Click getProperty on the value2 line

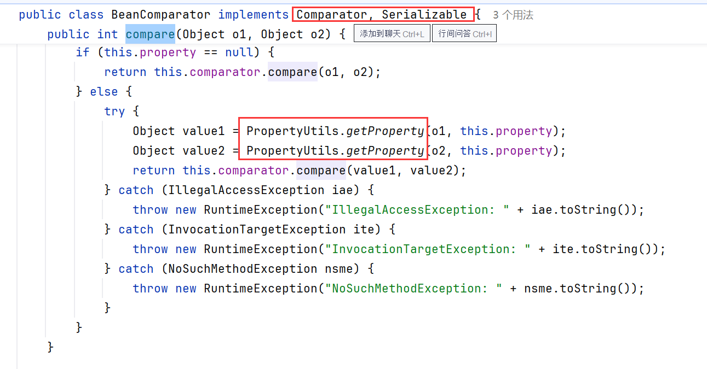point(386,151)
